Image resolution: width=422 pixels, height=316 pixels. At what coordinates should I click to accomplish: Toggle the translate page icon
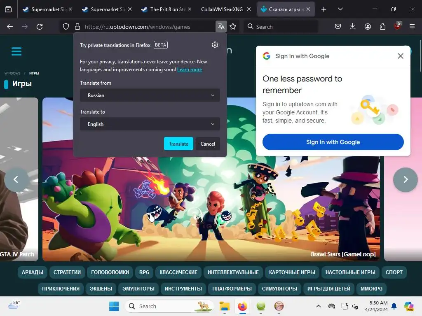(x=221, y=26)
